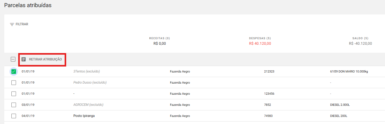Tick the AGROCEM row checkbox
This screenshot has height=124, width=385.
coord(14,105)
